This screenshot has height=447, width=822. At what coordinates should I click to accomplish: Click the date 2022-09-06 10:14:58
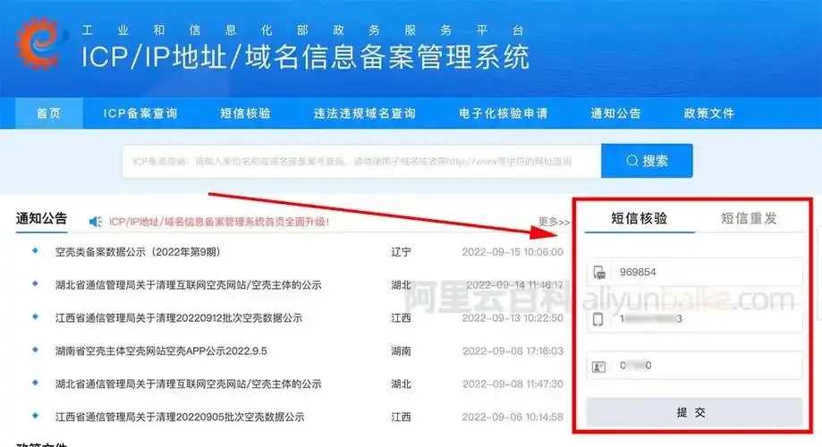513,417
